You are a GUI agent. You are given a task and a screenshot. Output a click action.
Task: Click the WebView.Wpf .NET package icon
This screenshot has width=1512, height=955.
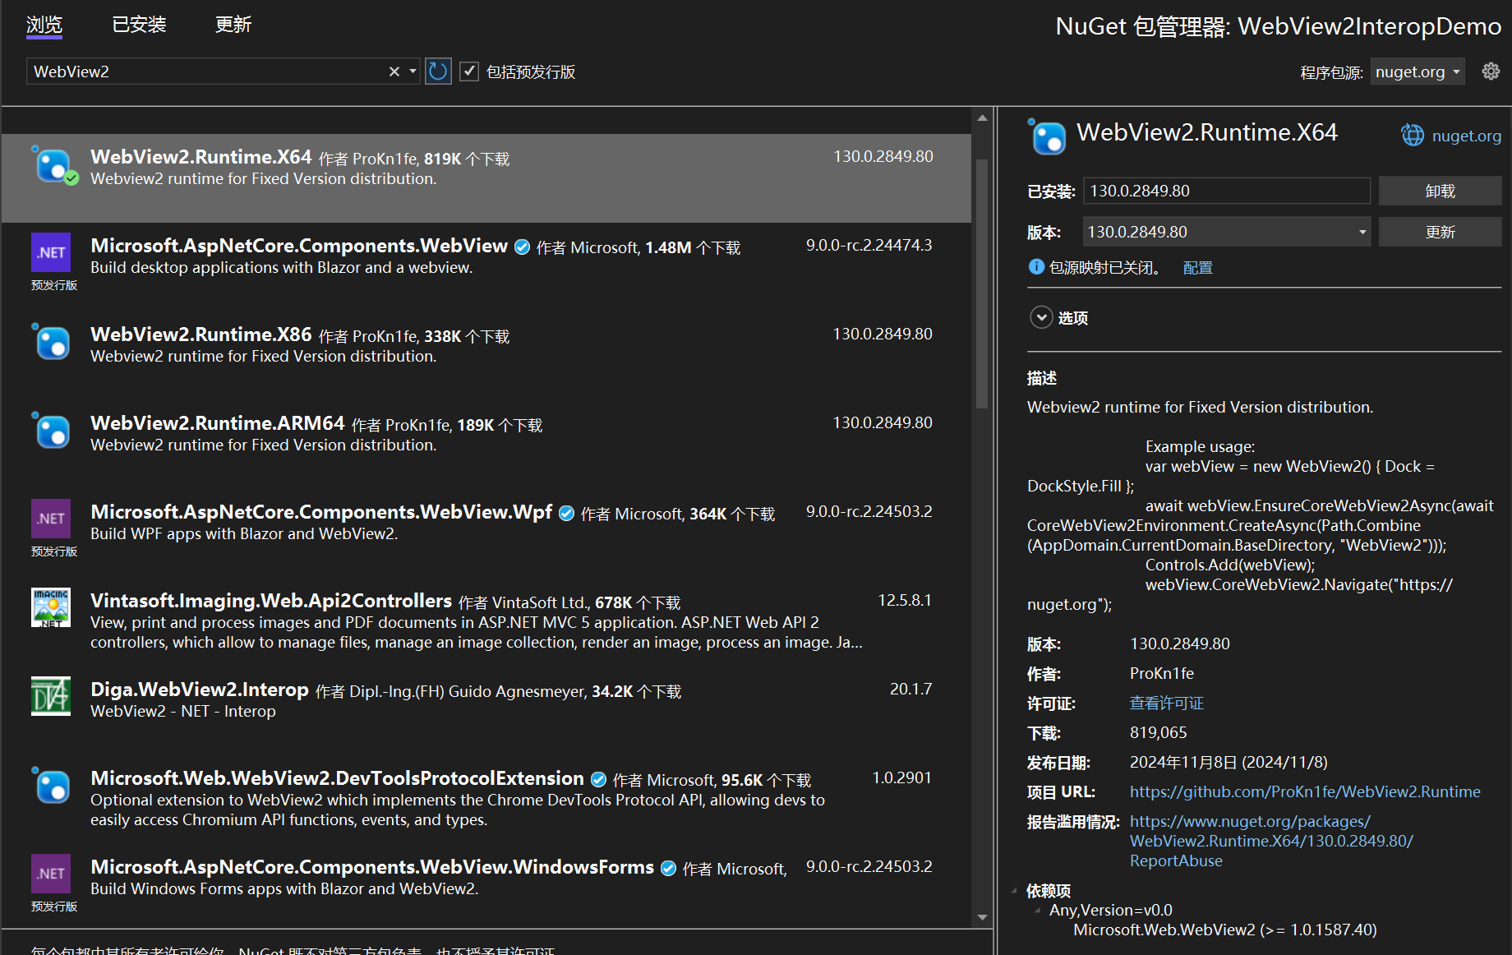coord(51,519)
